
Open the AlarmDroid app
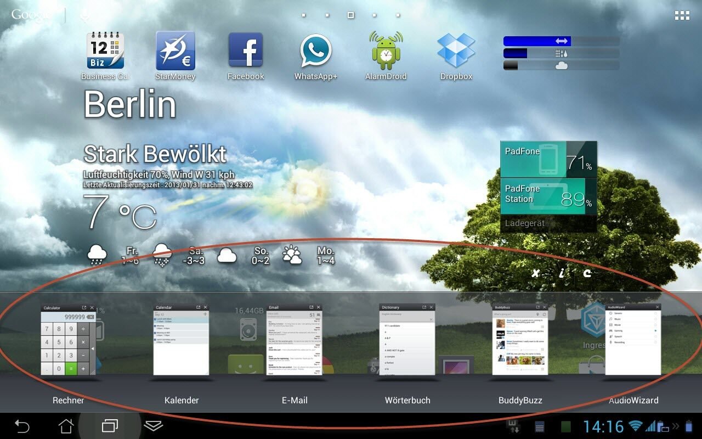click(386, 56)
